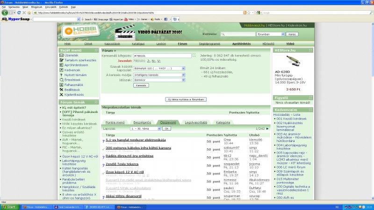
Task: Open the Games toolbar button
Action: [143, 19]
